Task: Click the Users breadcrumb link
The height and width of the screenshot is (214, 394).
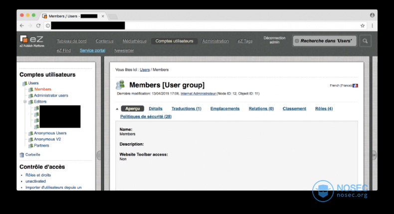Action: pos(145,70)
